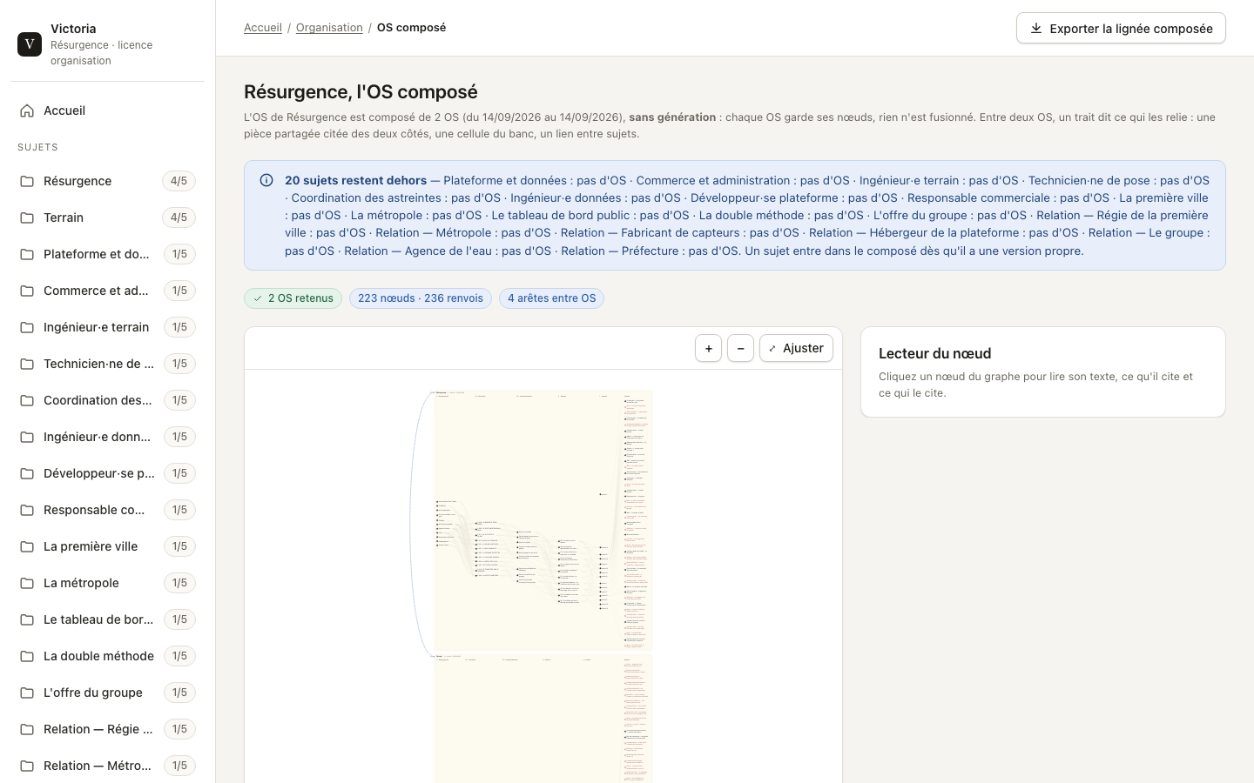
Task: Click the black V organisation logo
Action: point(30,44)
